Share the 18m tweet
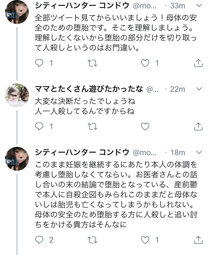208x255 pixels. click(x=198, y=239)
